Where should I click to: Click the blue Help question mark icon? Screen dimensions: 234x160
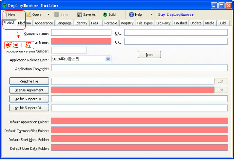pos(131,14)
